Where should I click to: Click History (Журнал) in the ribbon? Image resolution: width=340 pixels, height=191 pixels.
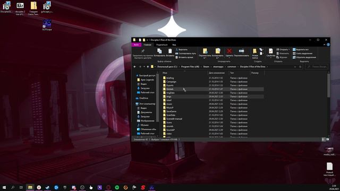point(282,57)
